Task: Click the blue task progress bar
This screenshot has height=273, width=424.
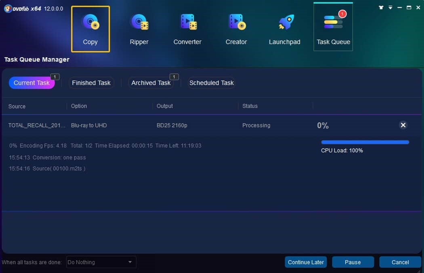Action: point(365,142)
